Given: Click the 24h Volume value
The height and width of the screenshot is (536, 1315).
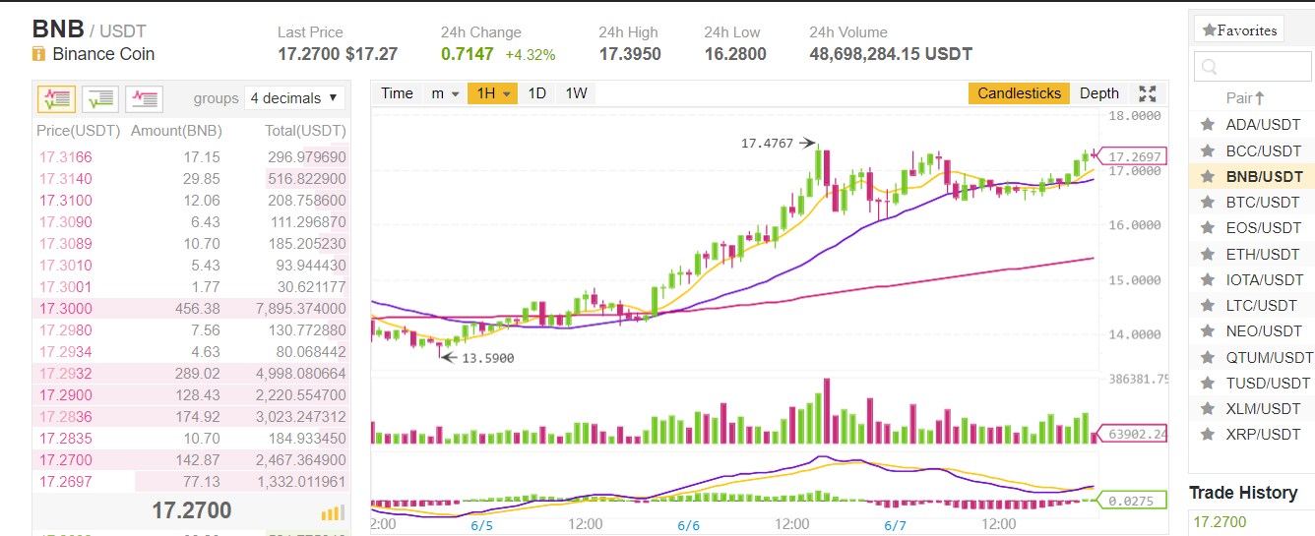Looking at the screenshot, I should pyautogui.click(x=891, y=54).
